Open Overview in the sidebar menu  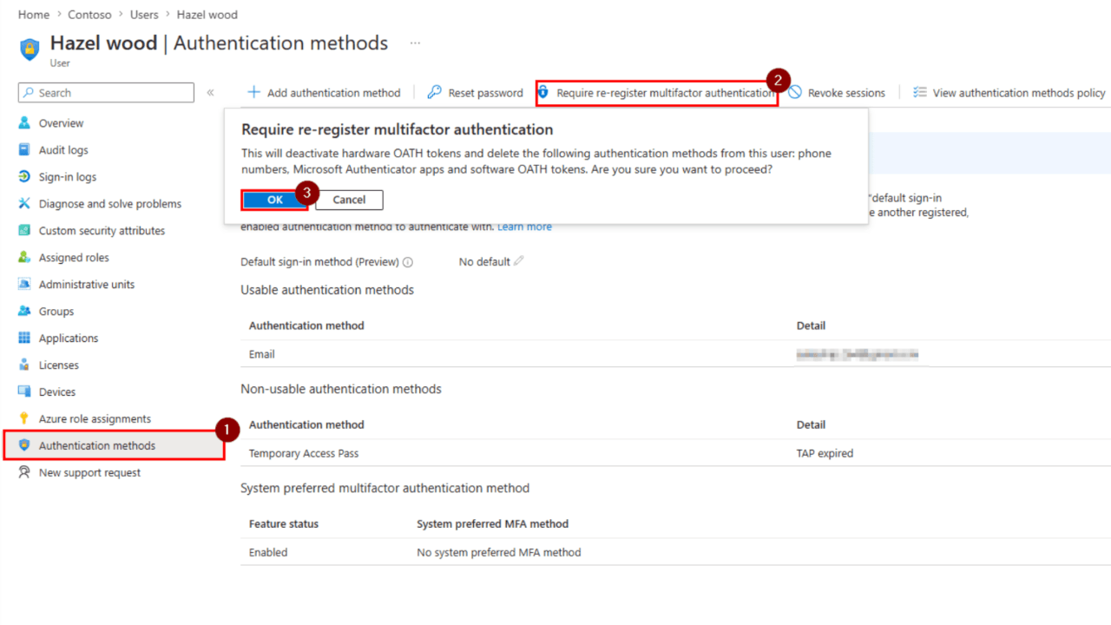61,123
